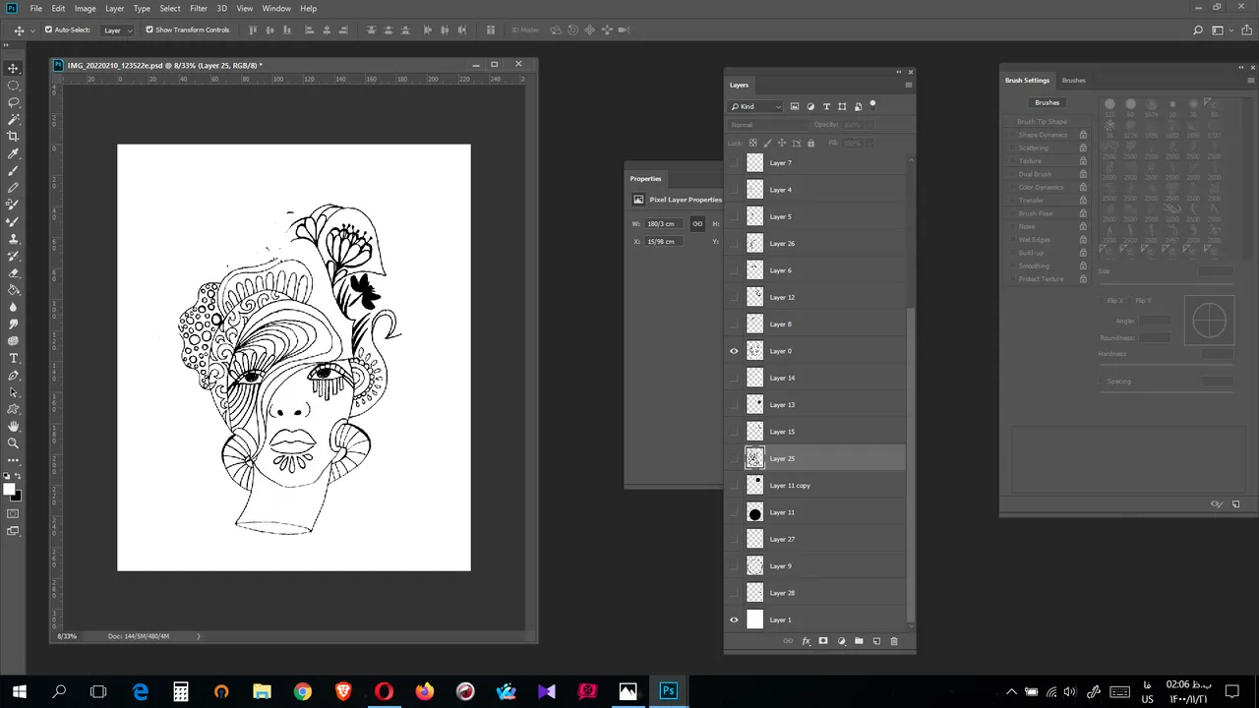The image size is (1259, 708).
Task: Select the Brush Settings tab
Action: click(1027, 80)
